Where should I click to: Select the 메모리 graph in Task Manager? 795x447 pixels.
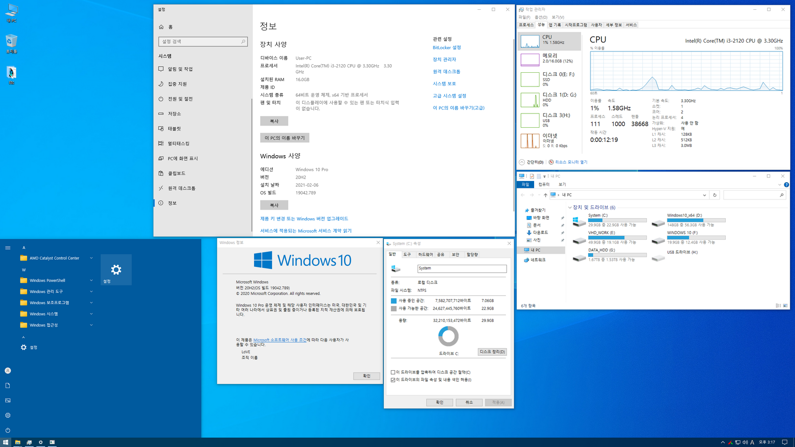[549, 59]
